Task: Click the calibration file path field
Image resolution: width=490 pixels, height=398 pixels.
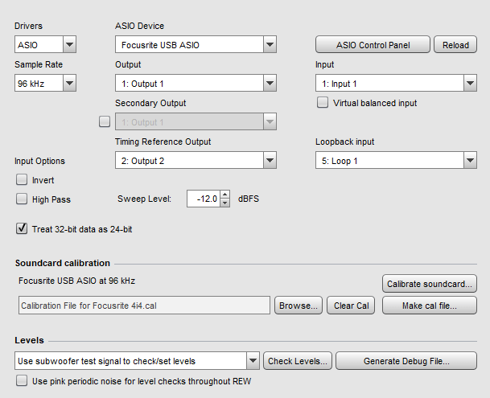Action: (x=144, y=306)
